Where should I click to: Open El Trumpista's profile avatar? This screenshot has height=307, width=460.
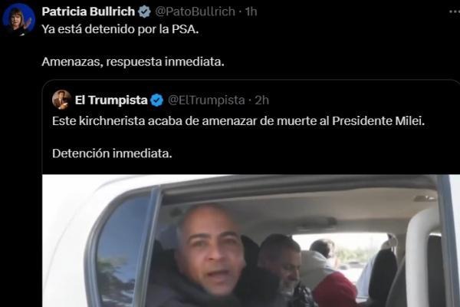tap(61, 100)
